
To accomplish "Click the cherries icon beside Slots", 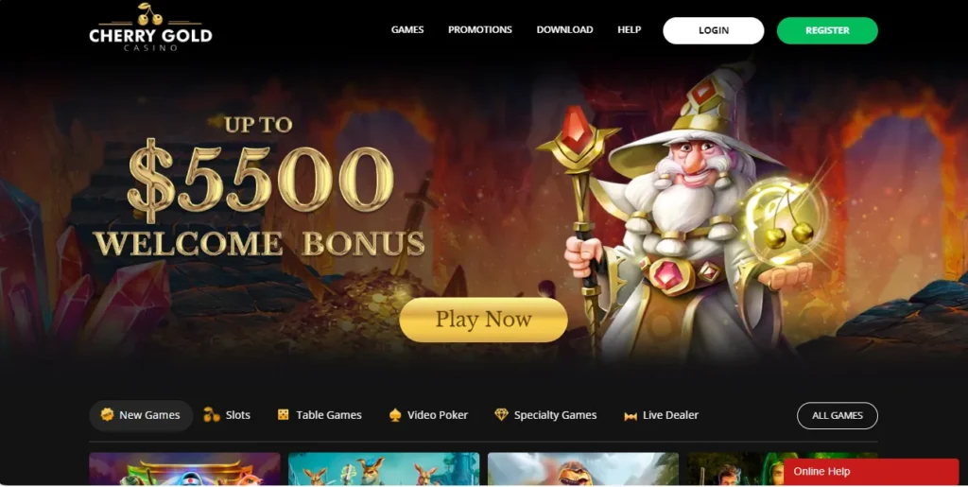I will click(212, 415).
